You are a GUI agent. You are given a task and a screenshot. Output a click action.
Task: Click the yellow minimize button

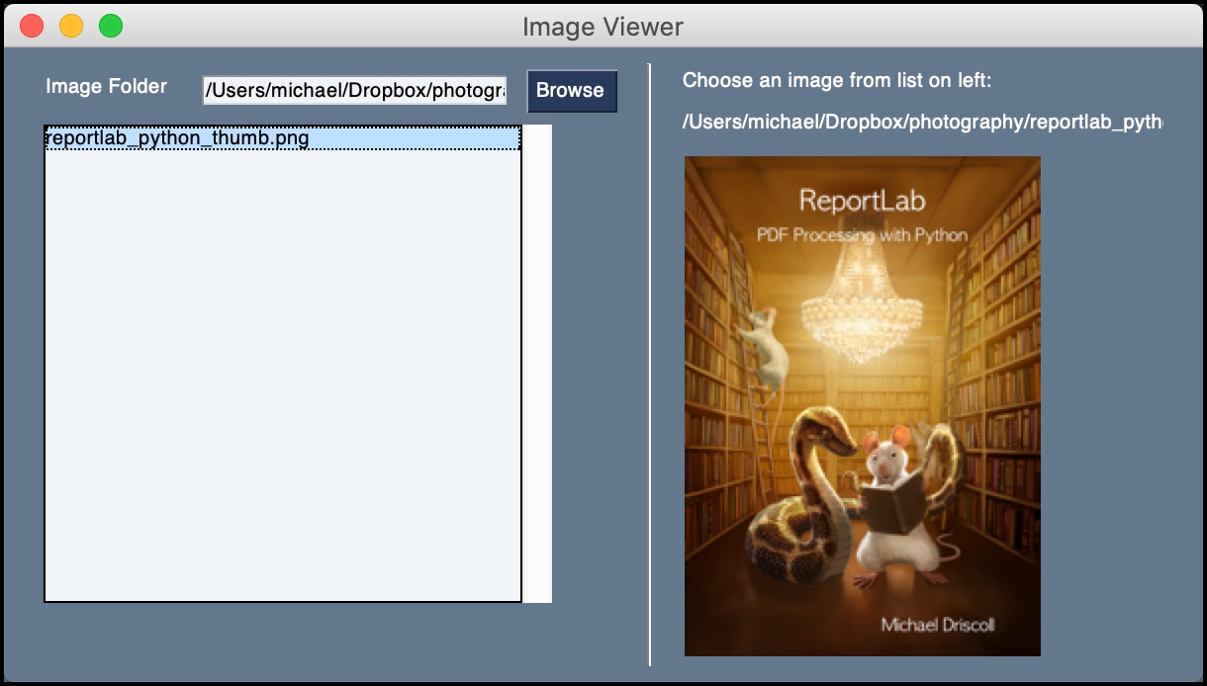(x=70, y=25)
